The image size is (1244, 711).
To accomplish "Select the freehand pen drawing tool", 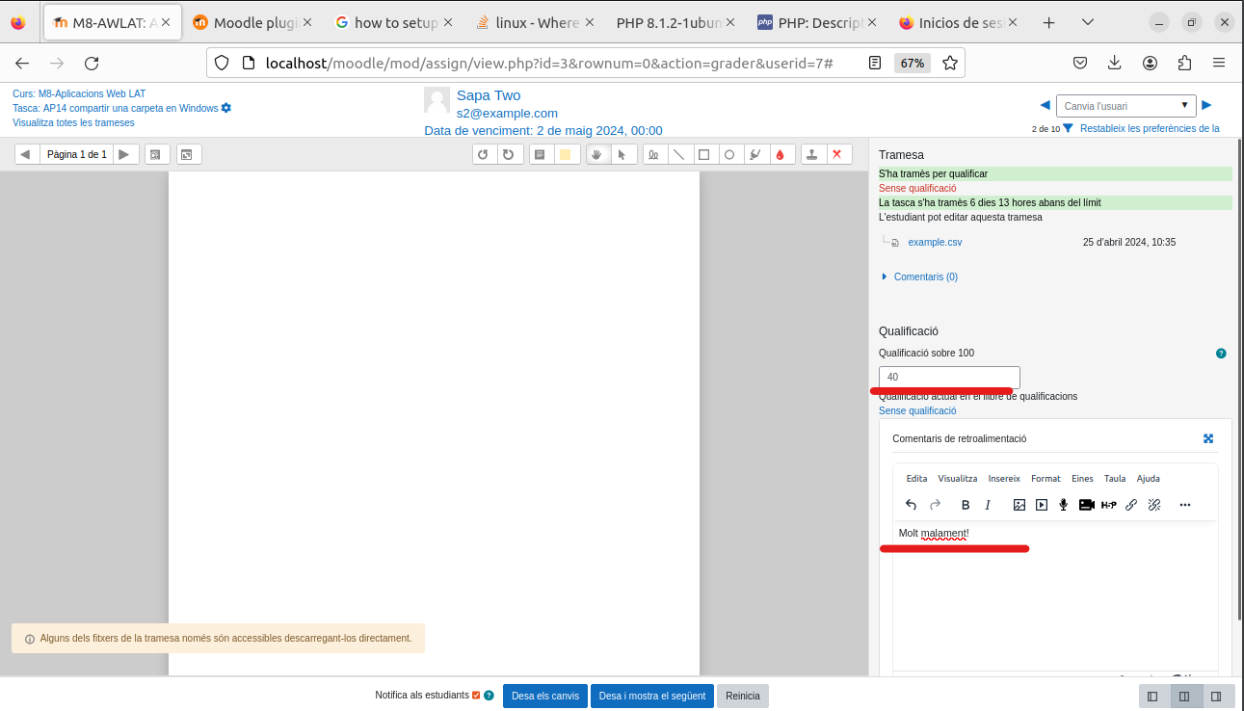I will [x=654, y=154].
